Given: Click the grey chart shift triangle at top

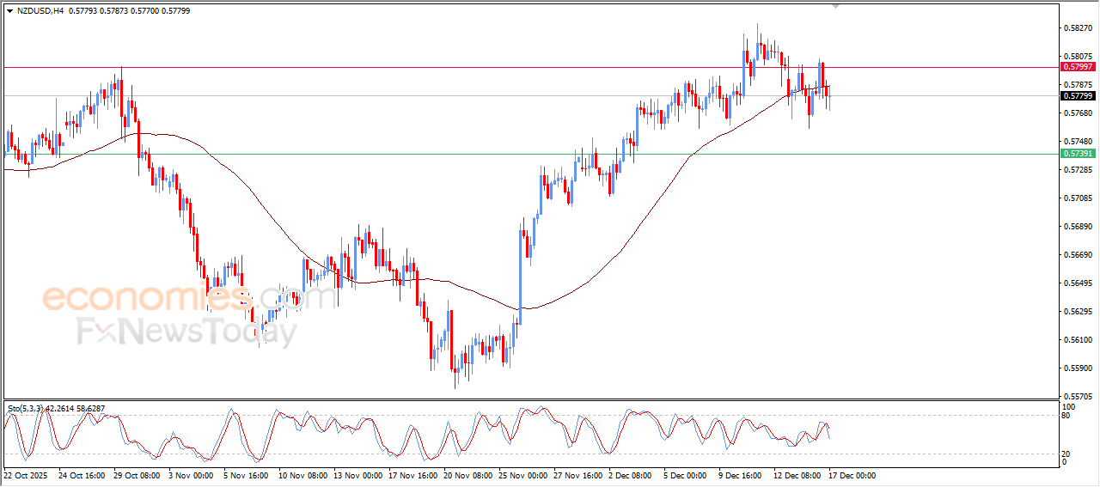Looking at the screenshot, I should 835,6.
